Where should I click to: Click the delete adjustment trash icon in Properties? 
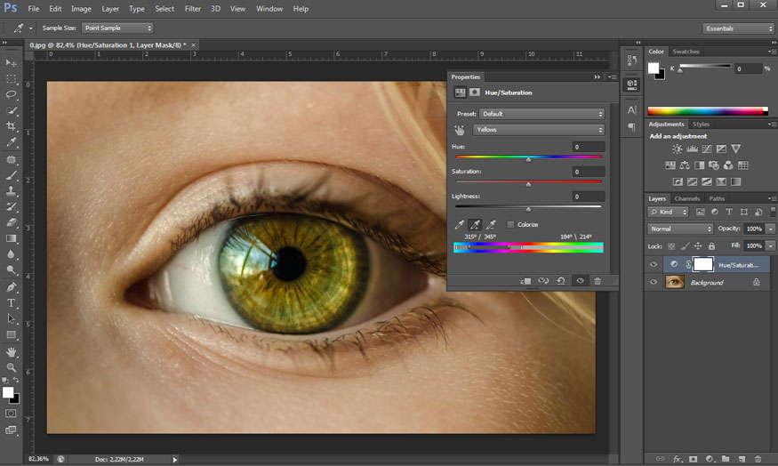point(598,281)
